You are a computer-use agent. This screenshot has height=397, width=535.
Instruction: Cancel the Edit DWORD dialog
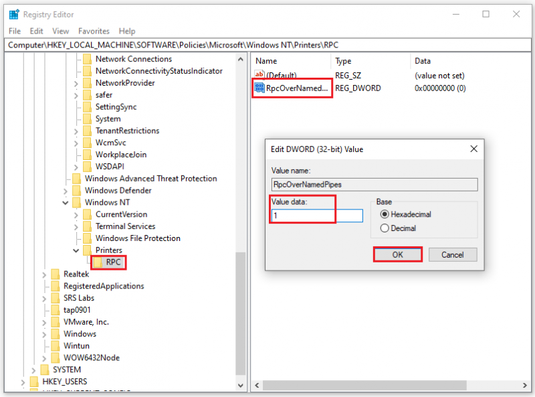point(453,255)
